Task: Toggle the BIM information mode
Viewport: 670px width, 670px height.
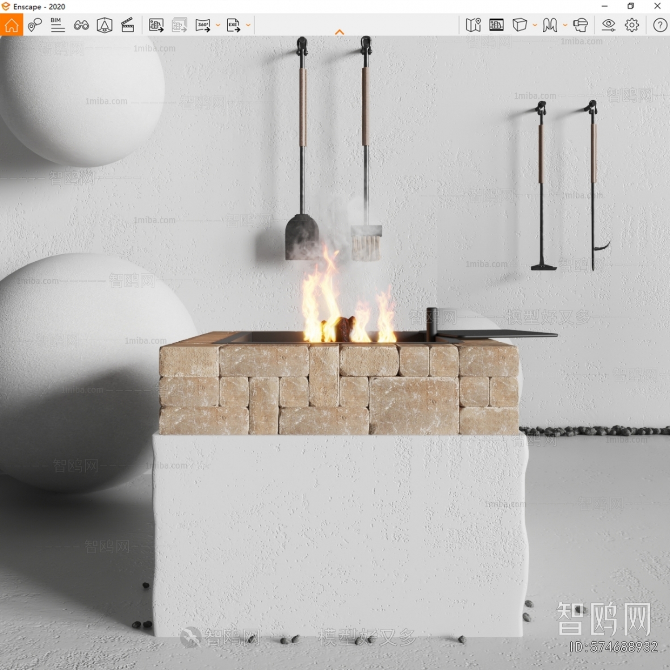Action: click(58, 25)
